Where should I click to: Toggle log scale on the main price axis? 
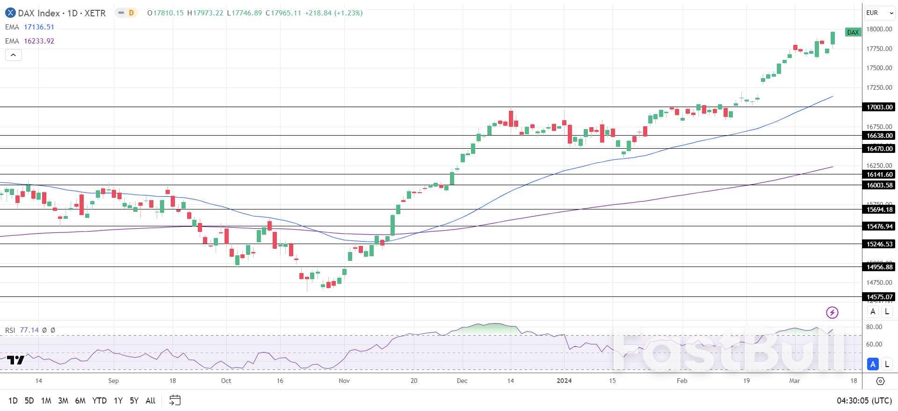pos(887,311)
